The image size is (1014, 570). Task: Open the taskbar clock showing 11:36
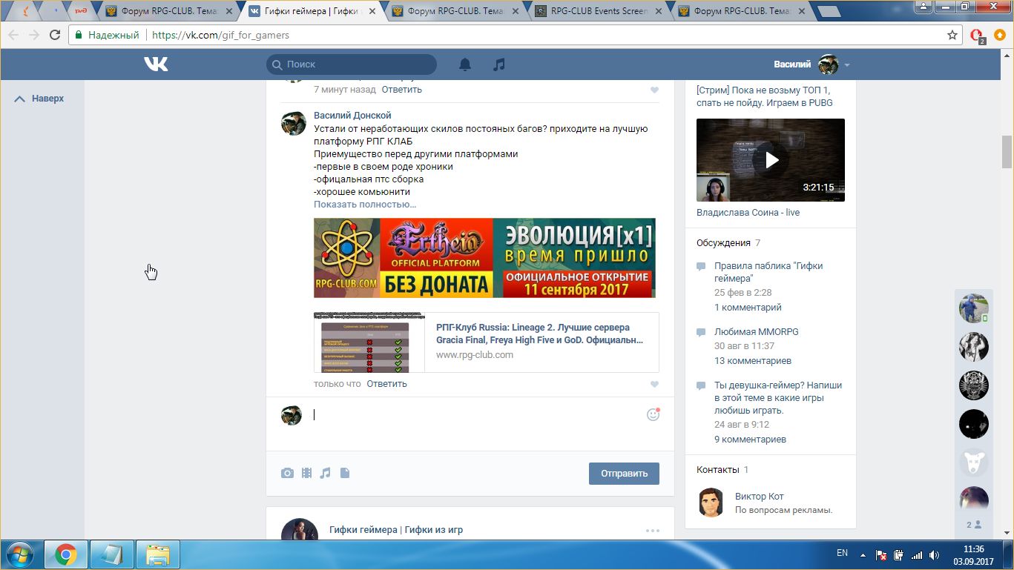point(973,554)
